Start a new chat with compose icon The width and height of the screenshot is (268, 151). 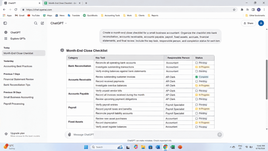pos(42,23)
